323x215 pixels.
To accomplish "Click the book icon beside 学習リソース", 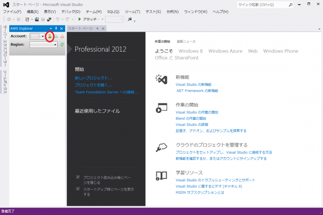I will point(161,176).
